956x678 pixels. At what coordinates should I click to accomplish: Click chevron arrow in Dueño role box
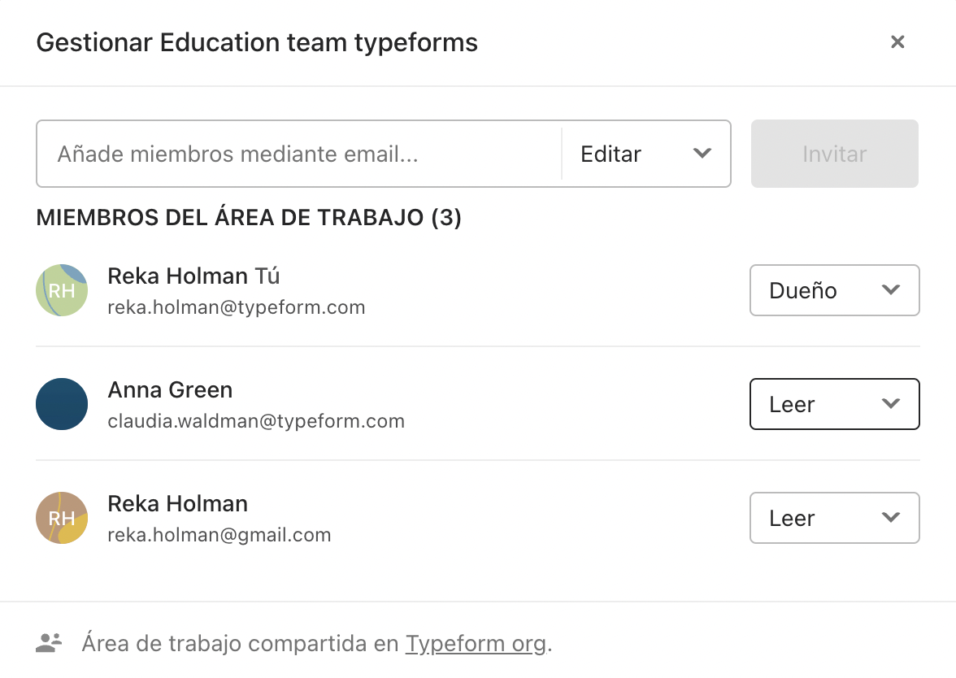point(891,289)
